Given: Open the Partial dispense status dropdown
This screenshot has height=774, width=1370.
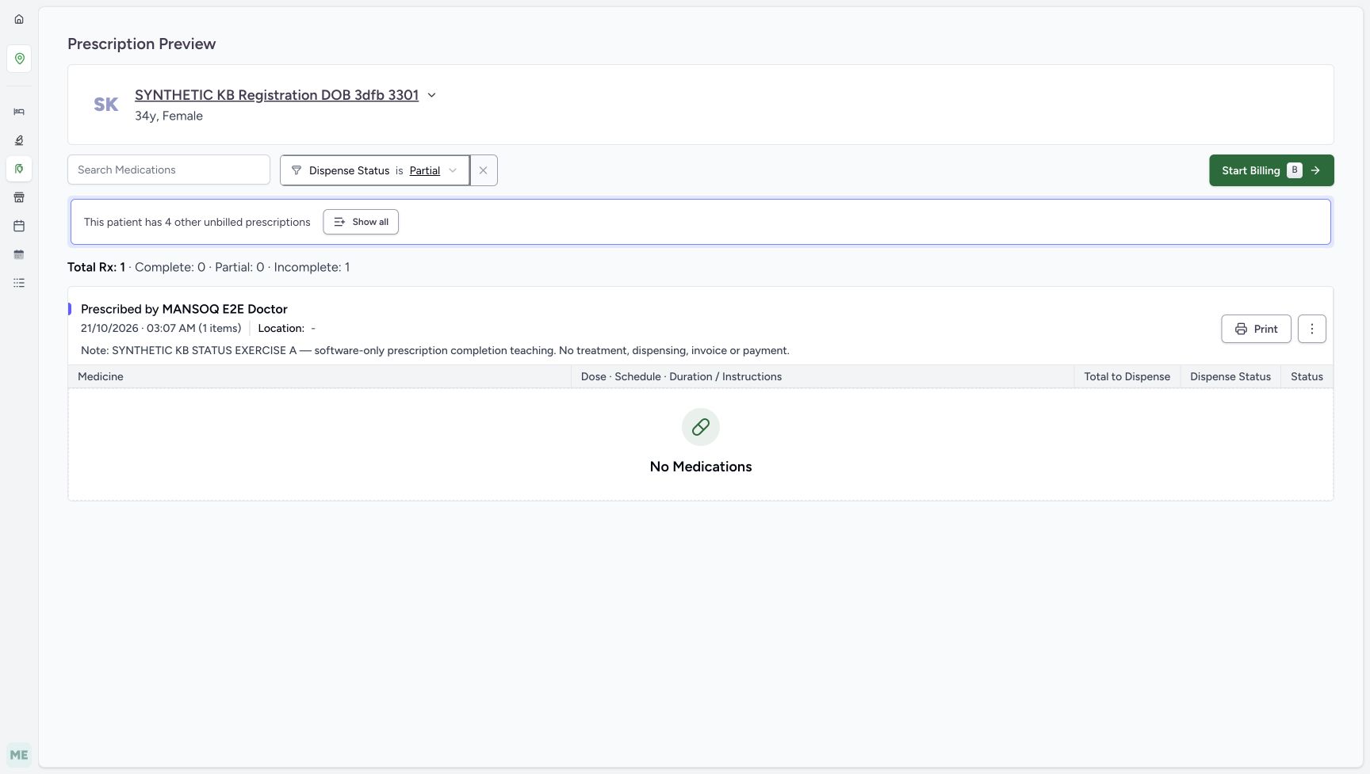Looking at the screenshot, I should click(433, 170).
